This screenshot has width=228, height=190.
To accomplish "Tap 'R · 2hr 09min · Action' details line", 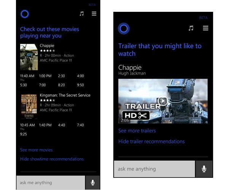I will [x=57, y=105].
